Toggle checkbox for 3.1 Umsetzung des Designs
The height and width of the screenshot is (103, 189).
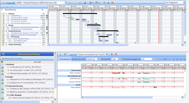(x=47, y=33)
